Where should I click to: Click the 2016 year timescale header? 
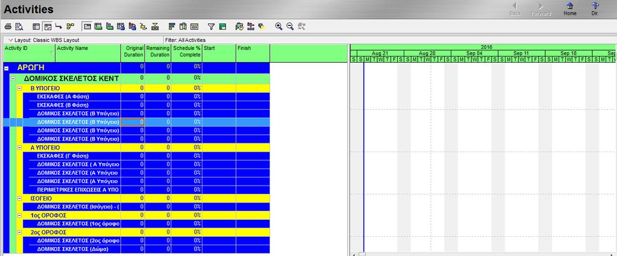(486, 47)
